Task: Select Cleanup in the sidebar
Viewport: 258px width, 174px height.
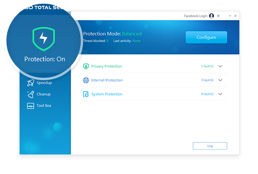Action: (43, 94)
